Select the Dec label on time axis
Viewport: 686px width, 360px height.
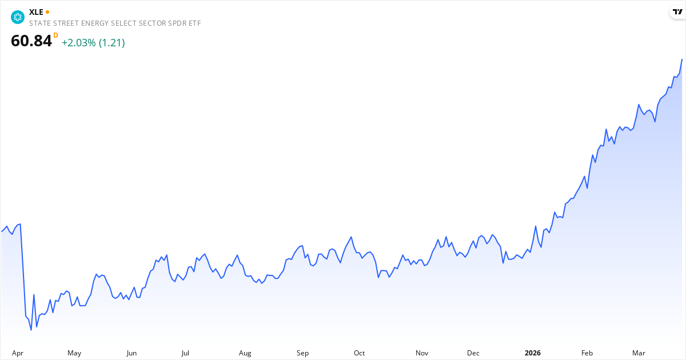(x=473, y=353)
